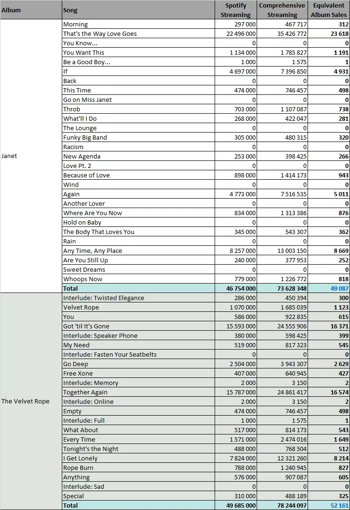350x510 pixels.
Task: Click the 'Throb' song cell
Action: click(x=138, y=109)
